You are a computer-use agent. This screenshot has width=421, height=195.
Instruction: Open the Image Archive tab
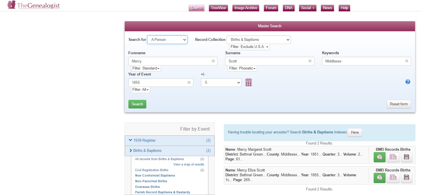pyautogui.click(x=246, y=8)
